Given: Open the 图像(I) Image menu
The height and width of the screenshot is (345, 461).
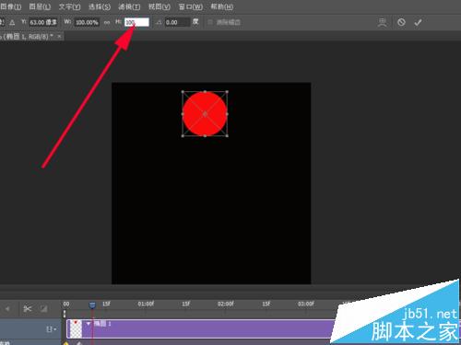Looking at the screenshot, I should (x=11, y=6).
